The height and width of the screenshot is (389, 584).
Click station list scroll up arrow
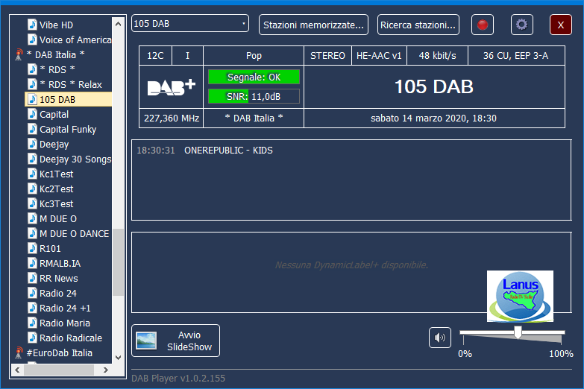click(118, 24)
